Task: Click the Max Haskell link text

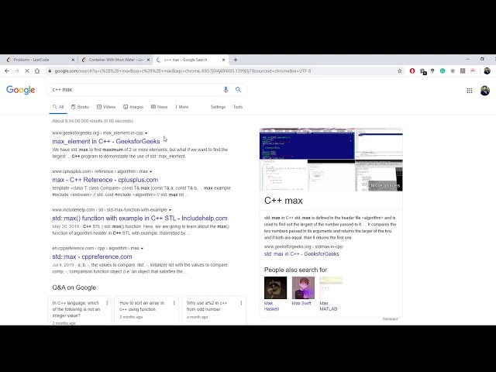Action: point(271,306)
